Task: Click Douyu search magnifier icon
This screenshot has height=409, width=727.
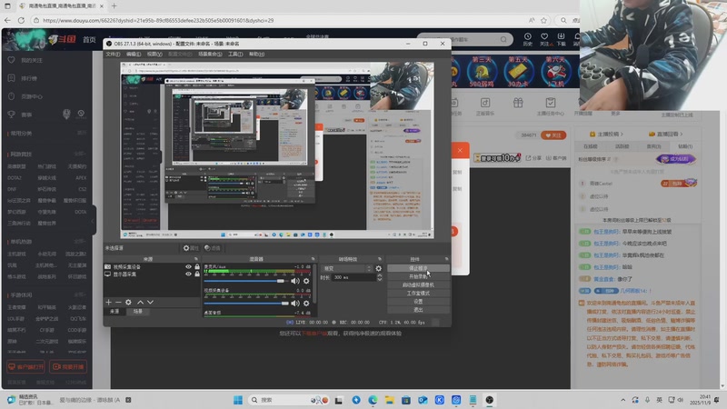Action: pos(503,39)
